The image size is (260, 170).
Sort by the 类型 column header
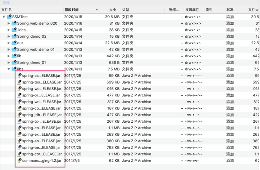[142, 10]
